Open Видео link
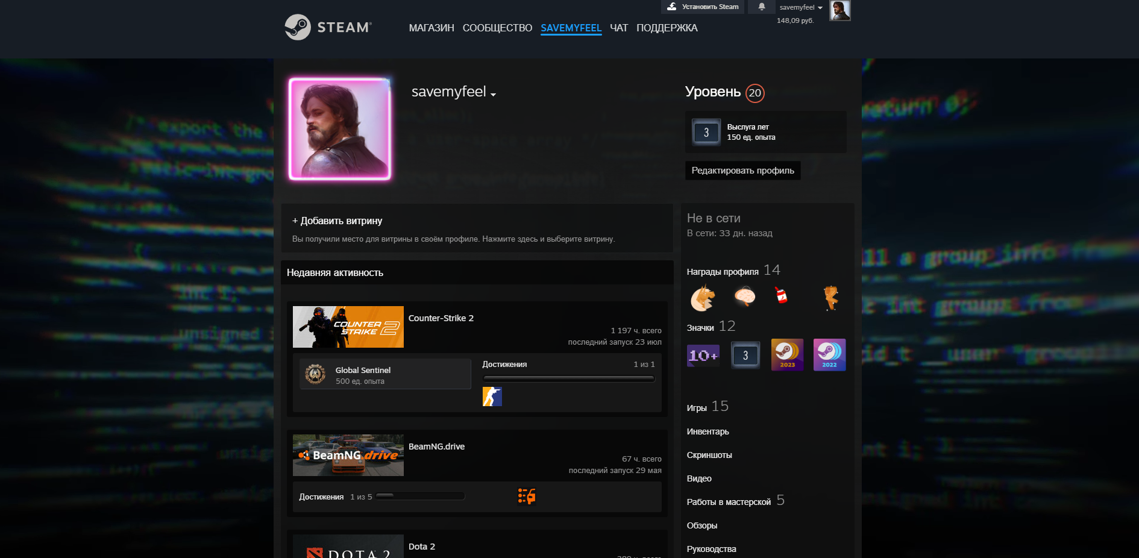This screenshot has width=1139, height=558. (x=699, y=478)
